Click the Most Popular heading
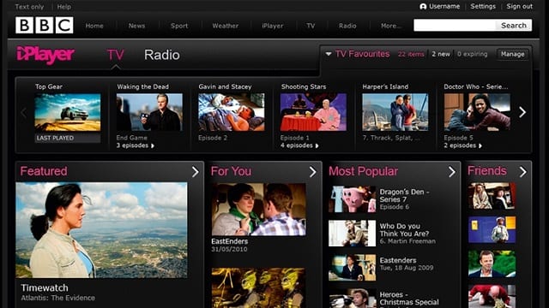549x308 pixels. coord(363,171)
